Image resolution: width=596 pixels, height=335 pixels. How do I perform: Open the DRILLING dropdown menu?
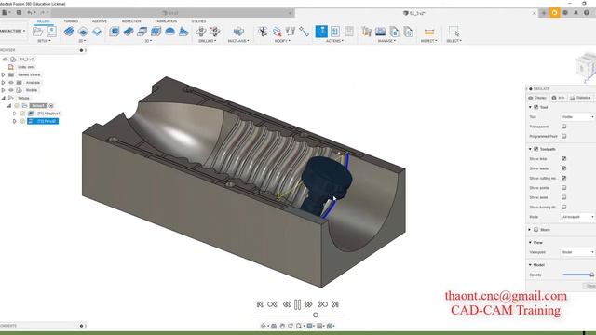207,41
